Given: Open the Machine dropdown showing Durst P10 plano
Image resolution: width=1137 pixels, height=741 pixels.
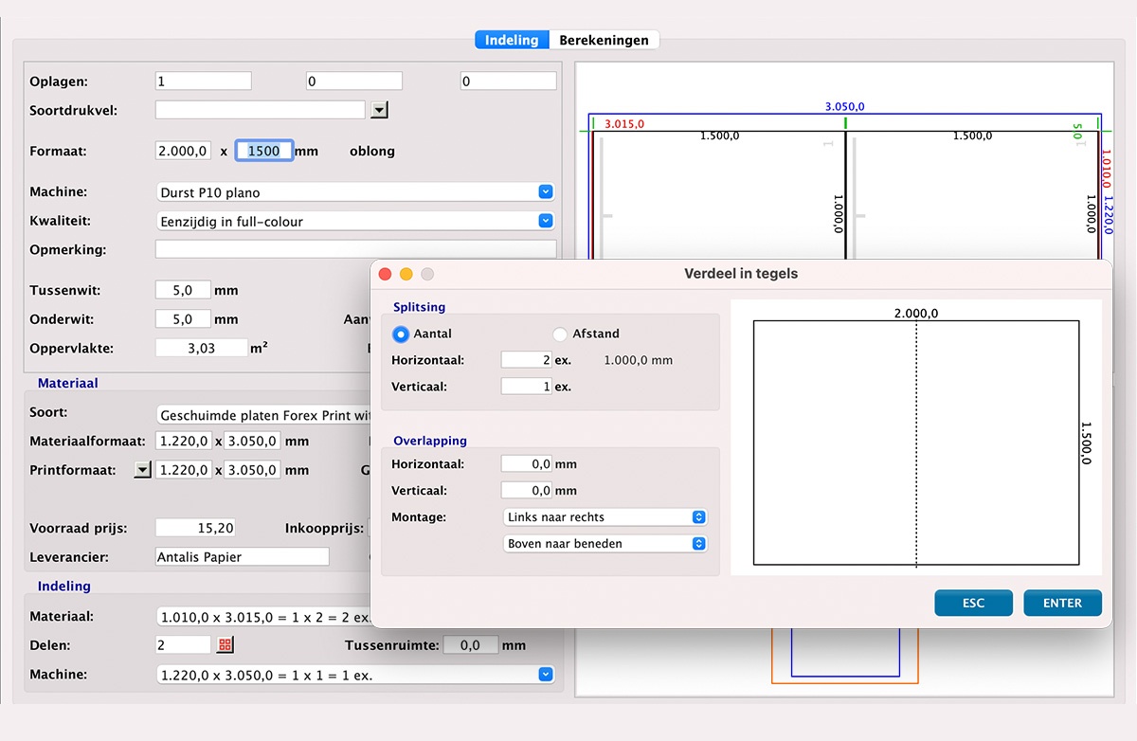Looking at the screenshot, I should click(x=545, y=192).
